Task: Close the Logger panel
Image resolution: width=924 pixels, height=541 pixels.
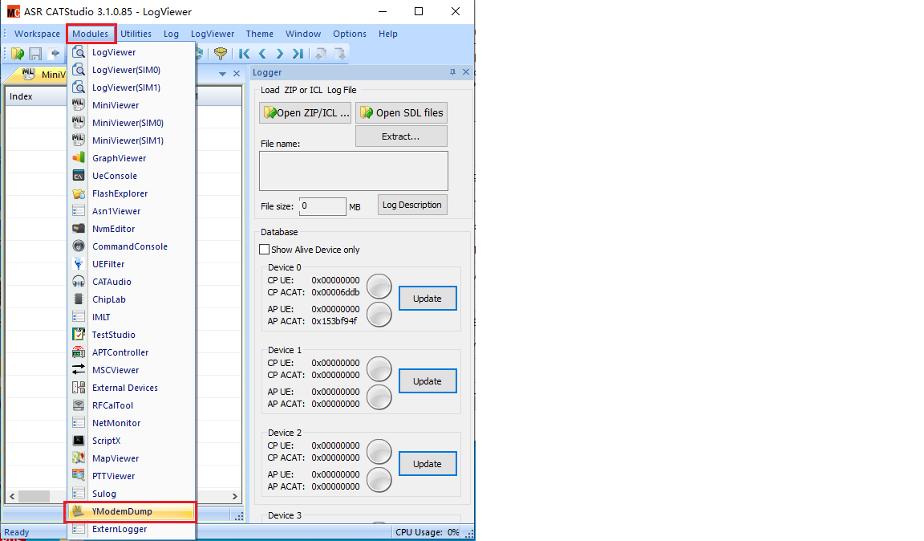Action: [465, 72]
